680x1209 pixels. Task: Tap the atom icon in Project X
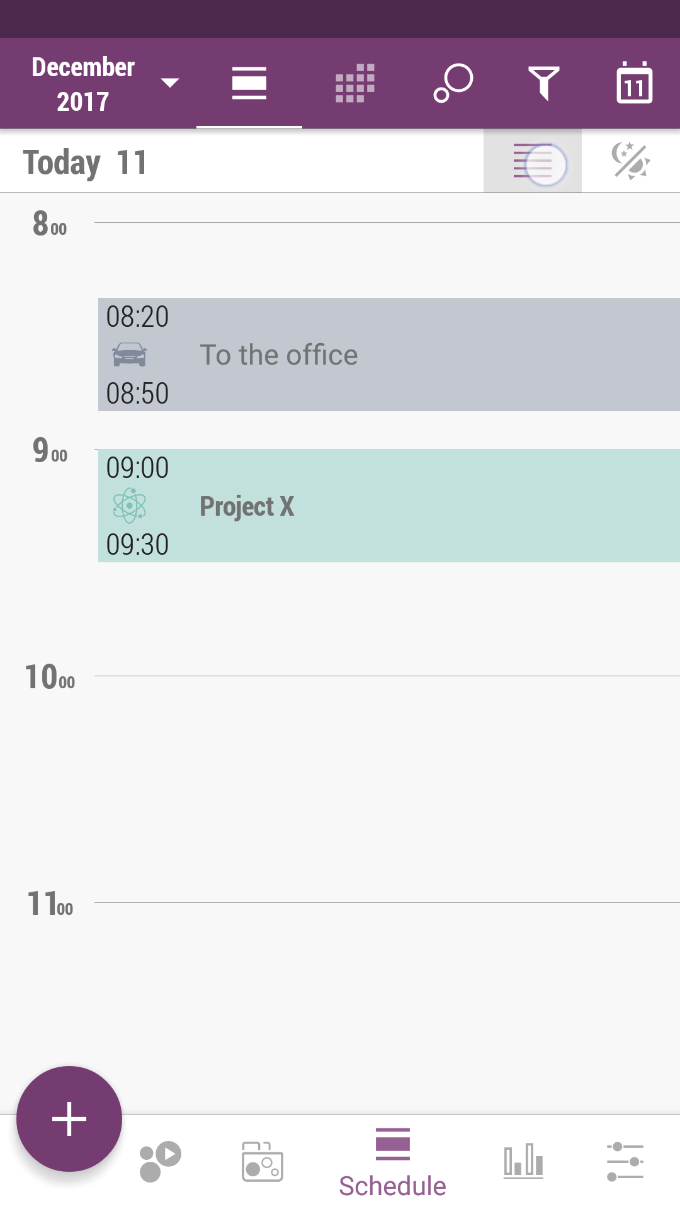tap(130, 506)
